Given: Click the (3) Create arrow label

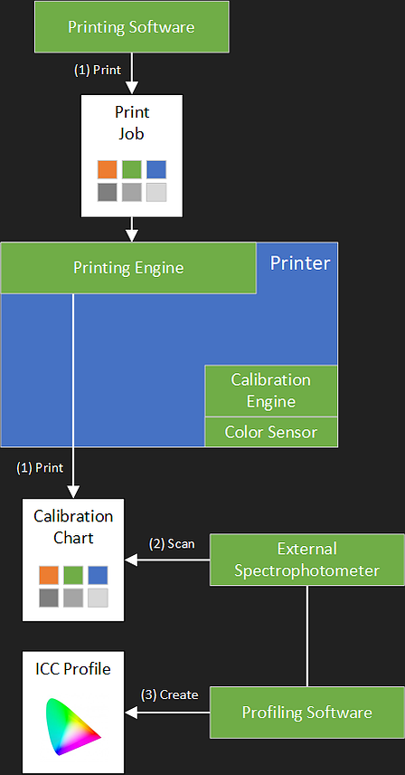Looking at the screenshot, I should click(170, 695).
